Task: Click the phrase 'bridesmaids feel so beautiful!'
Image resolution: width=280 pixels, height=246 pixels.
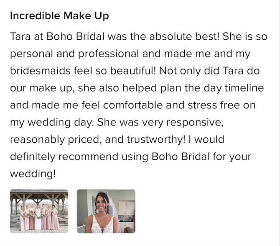Action: tap(83, 71)
